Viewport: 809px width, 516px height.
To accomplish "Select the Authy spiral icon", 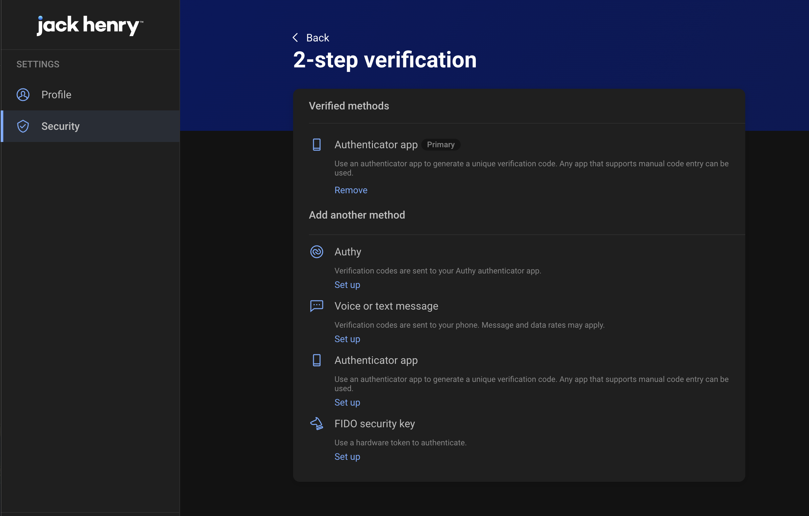I will [316, 252].
